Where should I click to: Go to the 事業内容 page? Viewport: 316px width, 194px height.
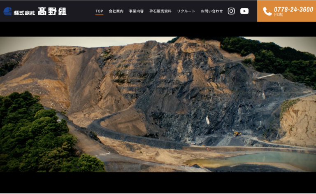pos(136,11)
